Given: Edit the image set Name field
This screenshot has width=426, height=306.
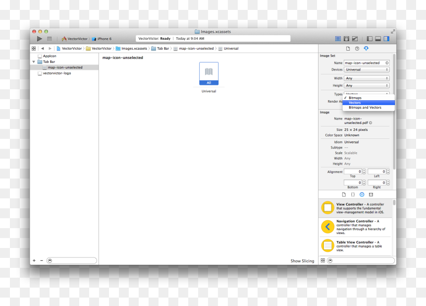Looking at the screenshot, I should click(367, 63).
